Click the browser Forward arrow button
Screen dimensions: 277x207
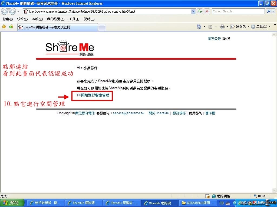point(12,11)
